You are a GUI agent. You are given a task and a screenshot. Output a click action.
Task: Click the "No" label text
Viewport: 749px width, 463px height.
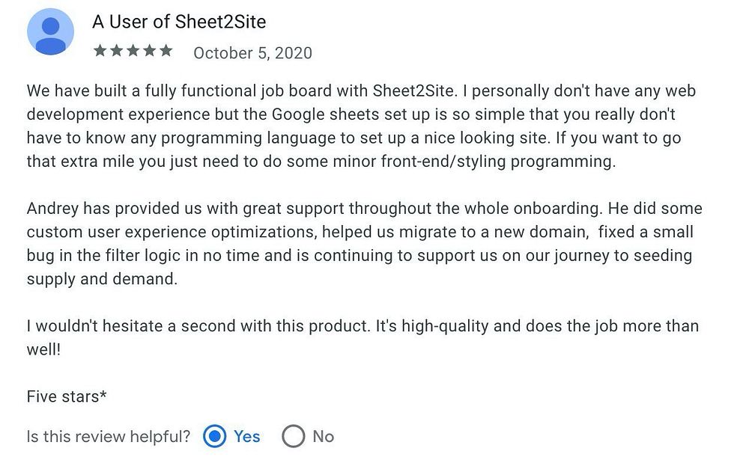click(323, 436)
